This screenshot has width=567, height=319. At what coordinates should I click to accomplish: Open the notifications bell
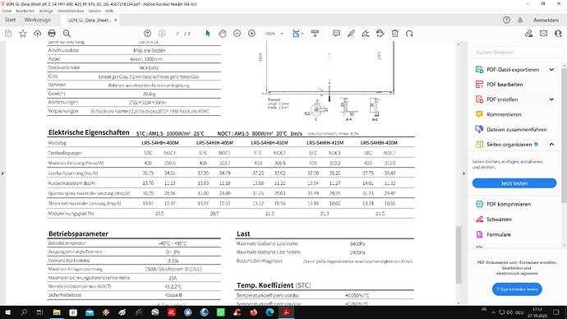(520, 21)
